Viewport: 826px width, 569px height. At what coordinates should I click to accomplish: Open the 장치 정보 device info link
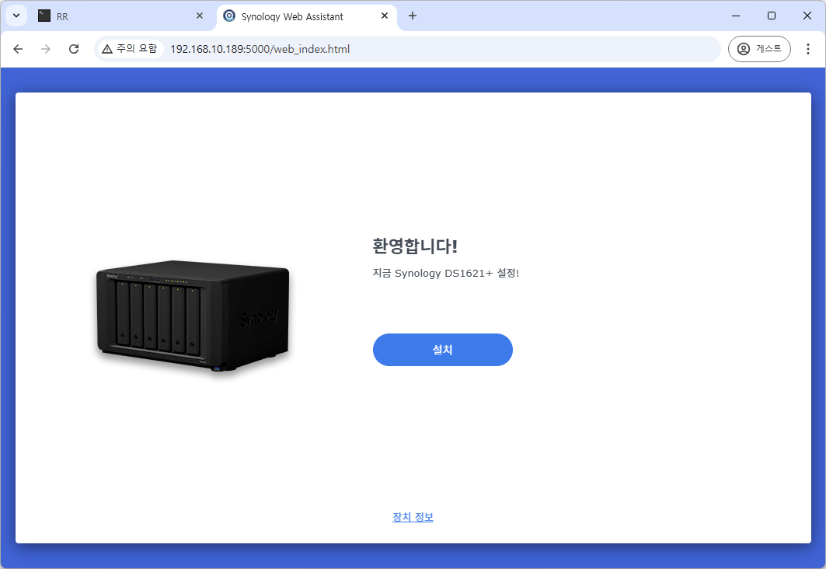click(x=413, y=517)
